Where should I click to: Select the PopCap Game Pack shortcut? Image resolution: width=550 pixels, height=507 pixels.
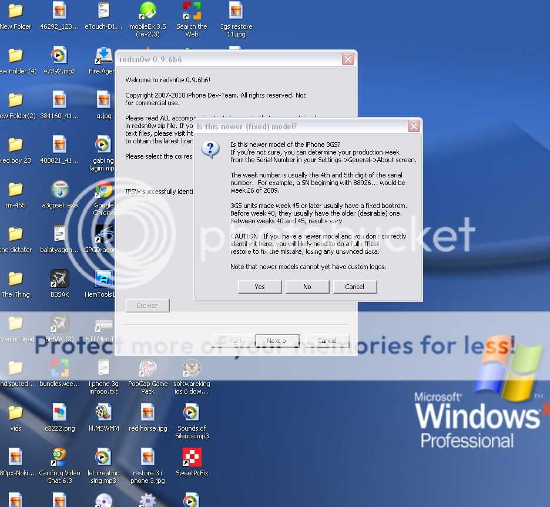(147, 368)
